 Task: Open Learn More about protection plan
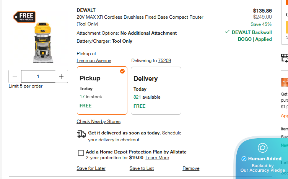(x=157, y=158)
